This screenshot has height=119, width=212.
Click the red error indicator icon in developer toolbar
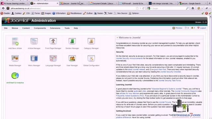tap(206, 13)
